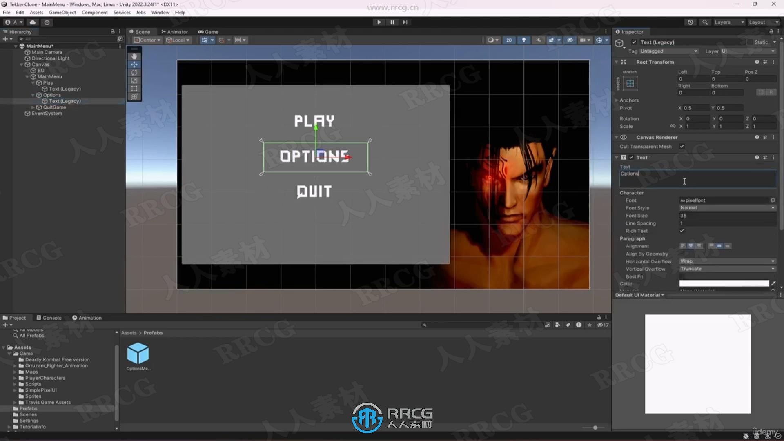This screenshot has height=441, width=784.
Task: Toggle the Rich Text checkbox
Action: (x=682, y=231)
